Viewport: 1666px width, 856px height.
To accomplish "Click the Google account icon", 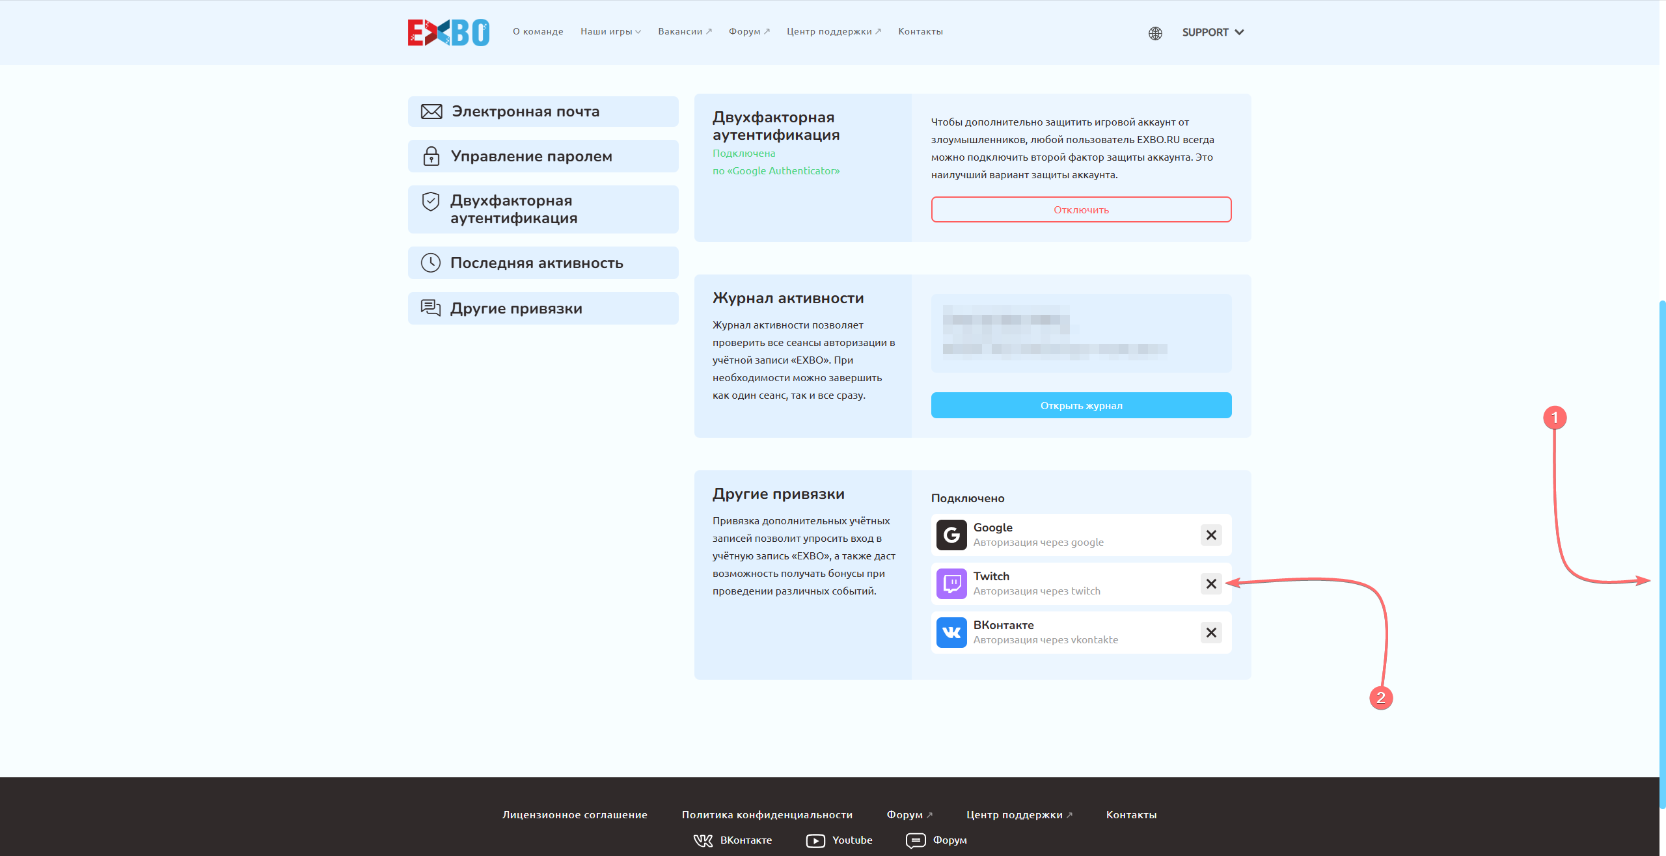I will point(951,535).
